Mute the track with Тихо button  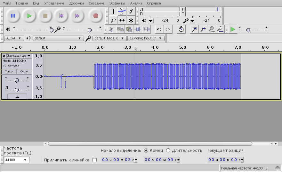tap(9, 71)
